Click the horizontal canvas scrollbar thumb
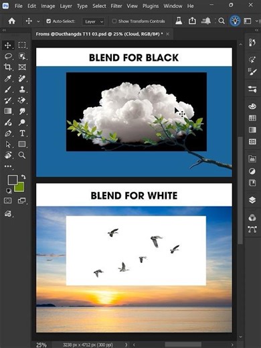The width and height of the screenshot is (261, 348). [x=183, y=345]
